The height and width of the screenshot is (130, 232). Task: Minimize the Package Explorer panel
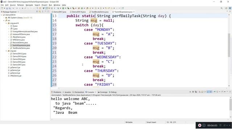tap(45, 12)
